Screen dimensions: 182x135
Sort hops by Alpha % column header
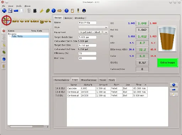click(x=88, y=85)
